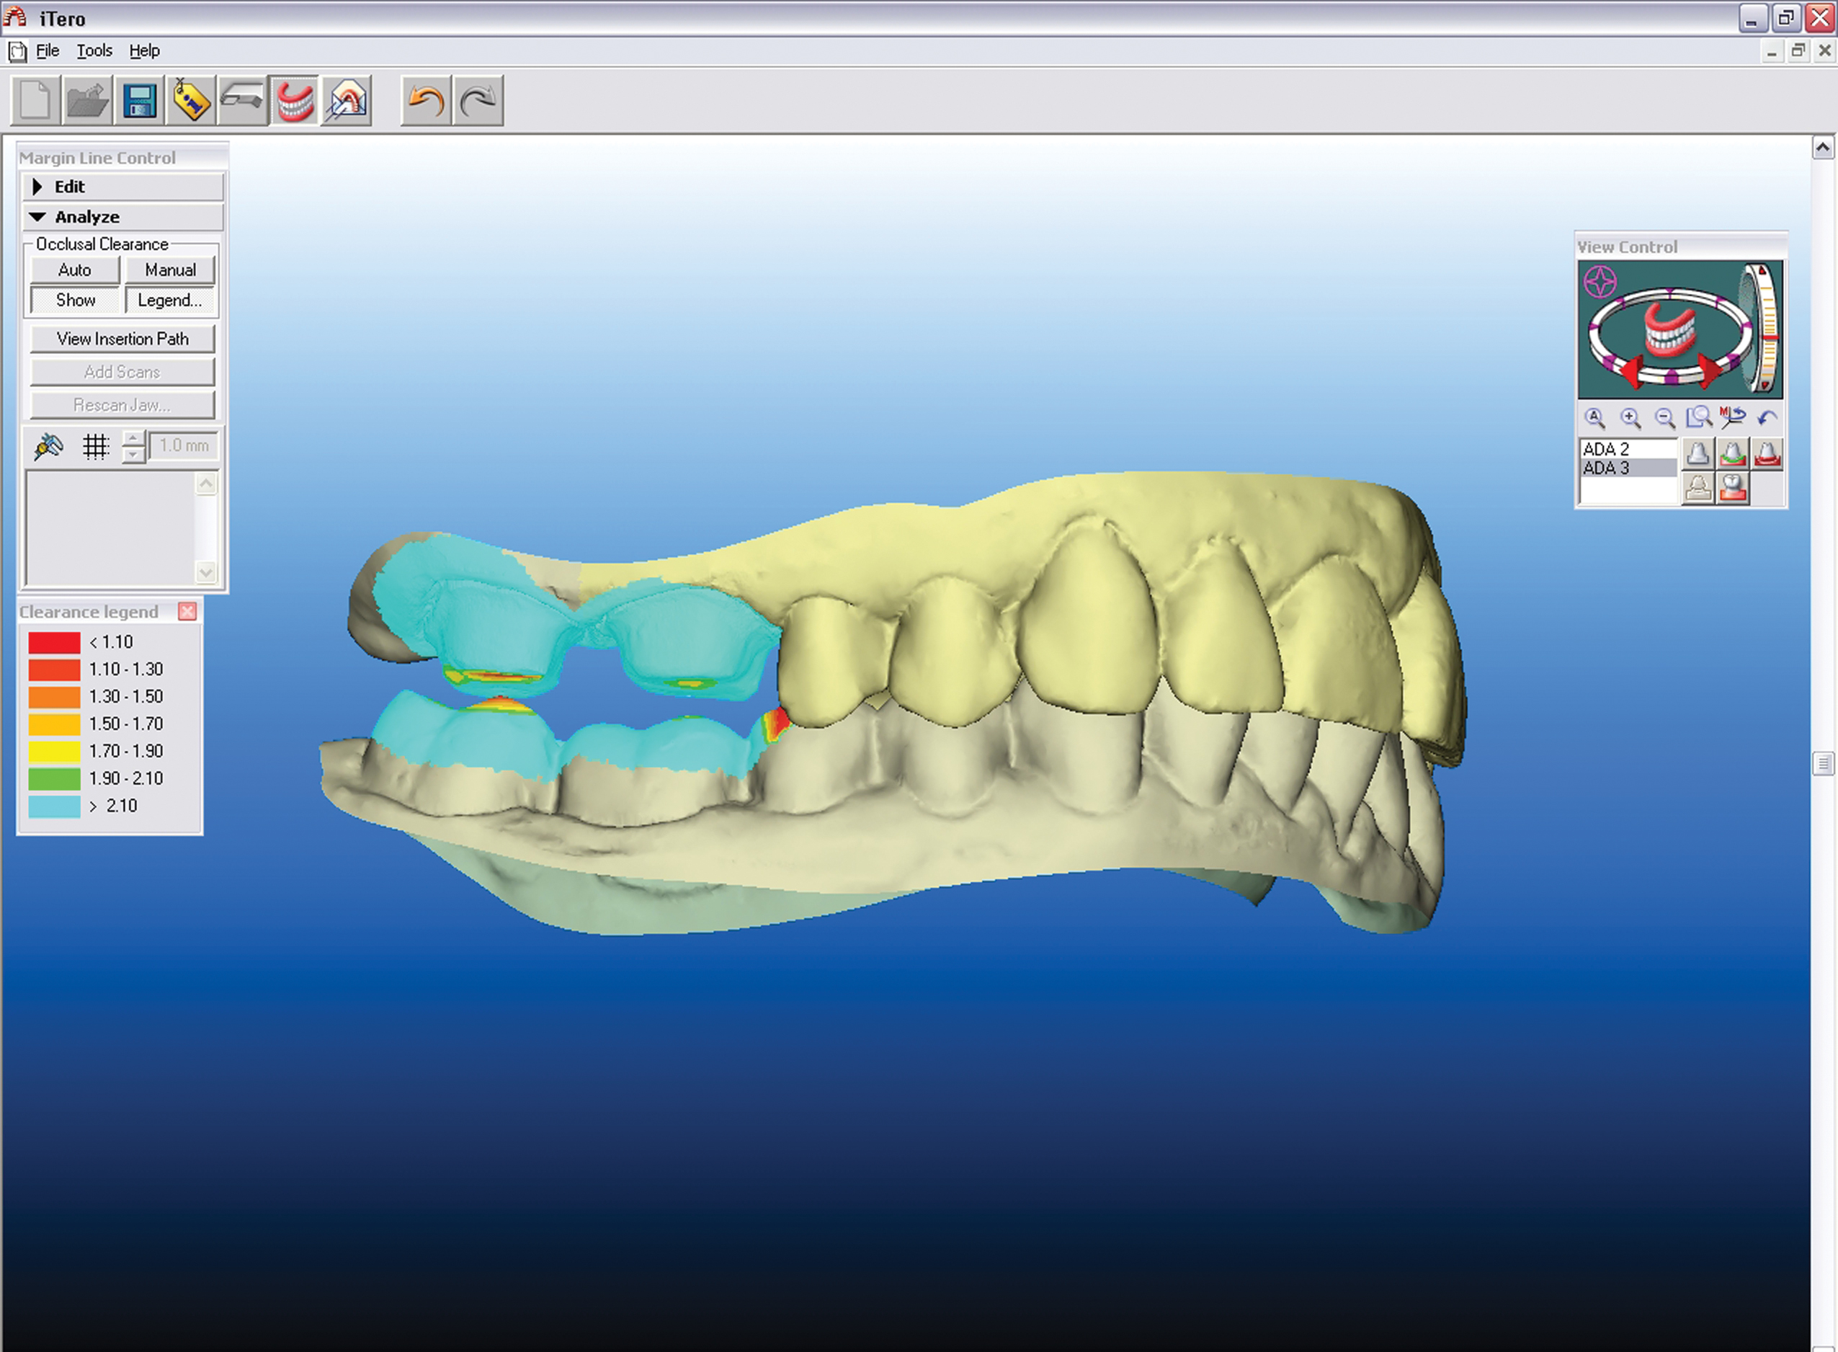Click the zoom out magnifier icon
The height and width of the screenshot is (1352, 1838).
coord(1664,418)
